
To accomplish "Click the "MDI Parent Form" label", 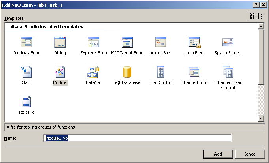I will 127,53.
